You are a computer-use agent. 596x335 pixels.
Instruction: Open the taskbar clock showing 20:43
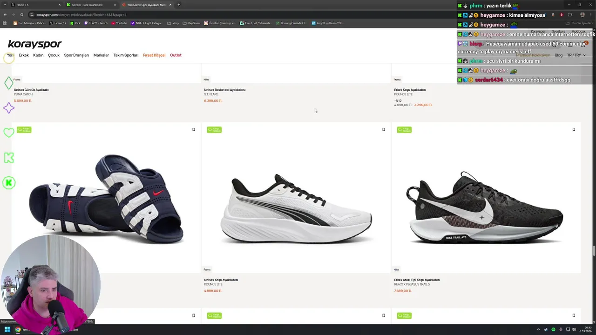(x=585, y=329)
